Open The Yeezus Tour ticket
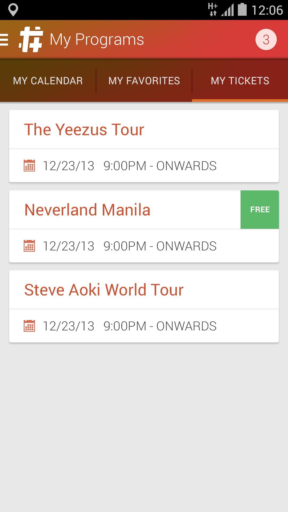Viewport: 288px width, 512px height. point(144,130)
